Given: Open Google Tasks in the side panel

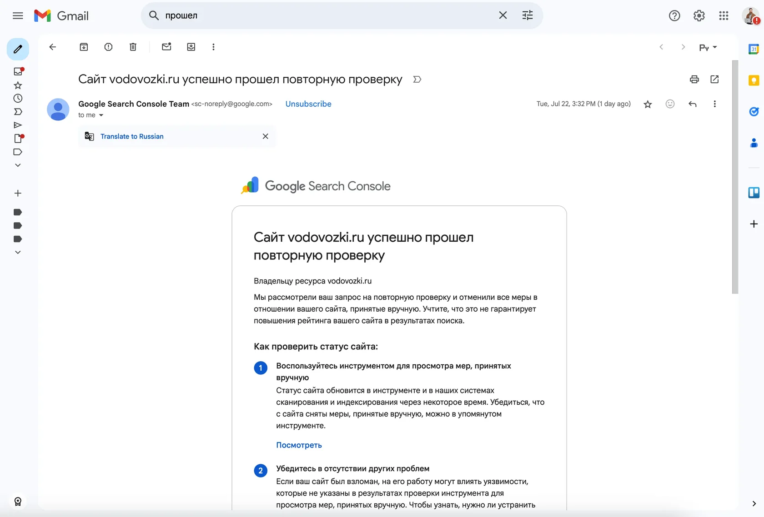Looking at the screenshot, I should 754,112.
